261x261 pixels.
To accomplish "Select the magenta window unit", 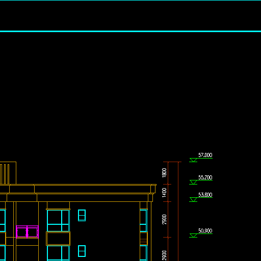I will coord(27,232).
